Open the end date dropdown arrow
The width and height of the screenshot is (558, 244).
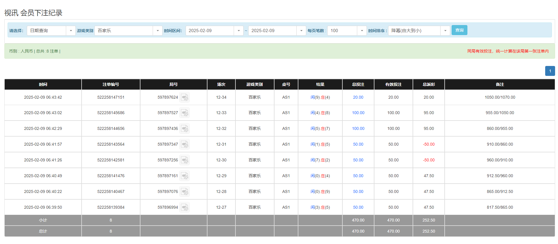tap(301, 31)
